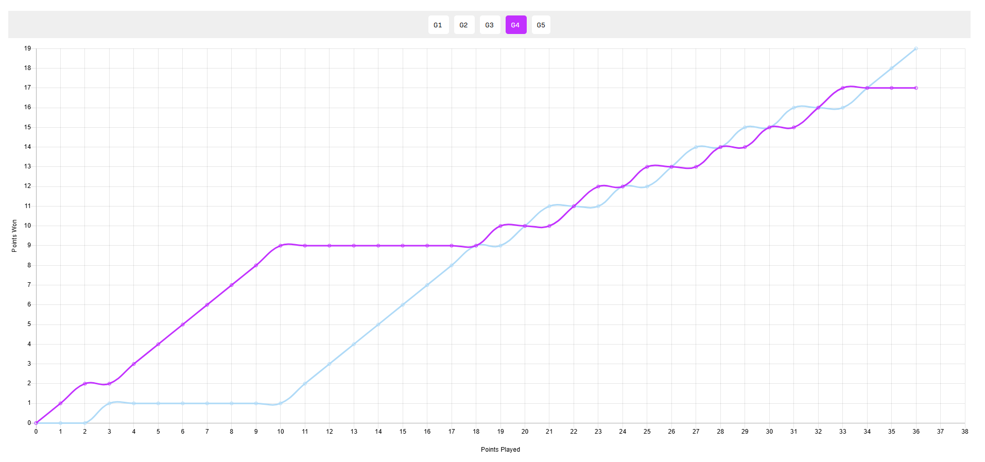Switch to the G1 game tab

point(438,25)
